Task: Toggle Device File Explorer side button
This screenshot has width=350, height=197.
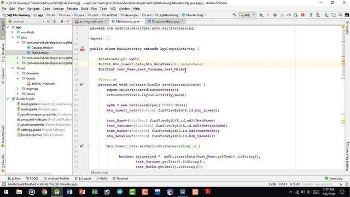Action: coord(347,157)
